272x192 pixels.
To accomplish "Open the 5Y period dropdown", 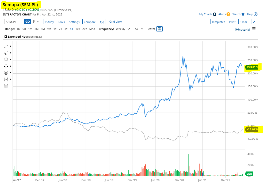I will click(x=139, y=29).
